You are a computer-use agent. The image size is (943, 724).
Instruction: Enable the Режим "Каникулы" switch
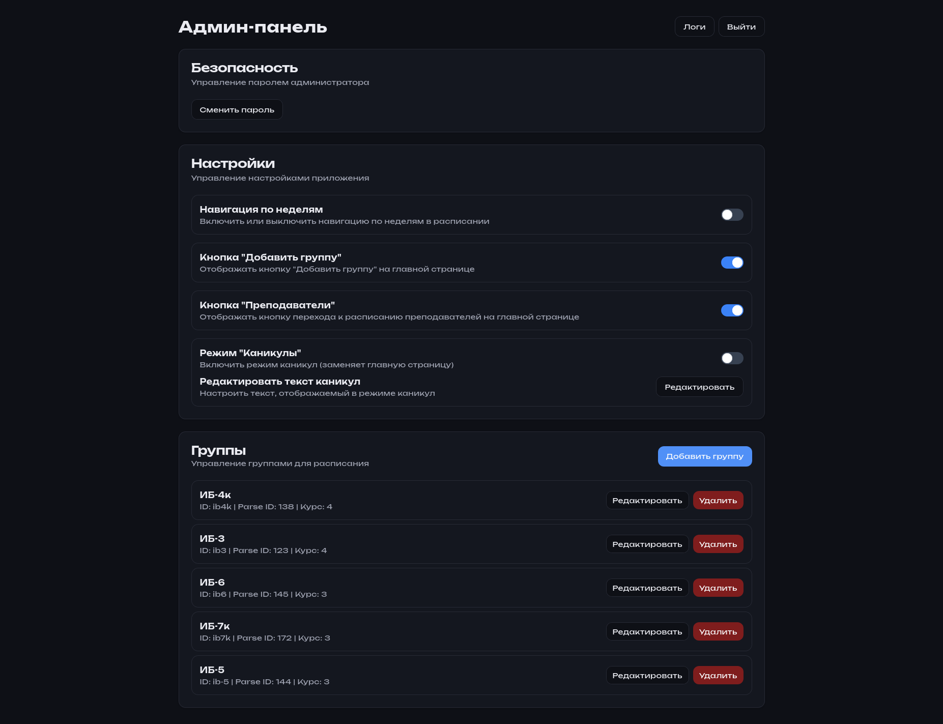[x=732, y=358]
